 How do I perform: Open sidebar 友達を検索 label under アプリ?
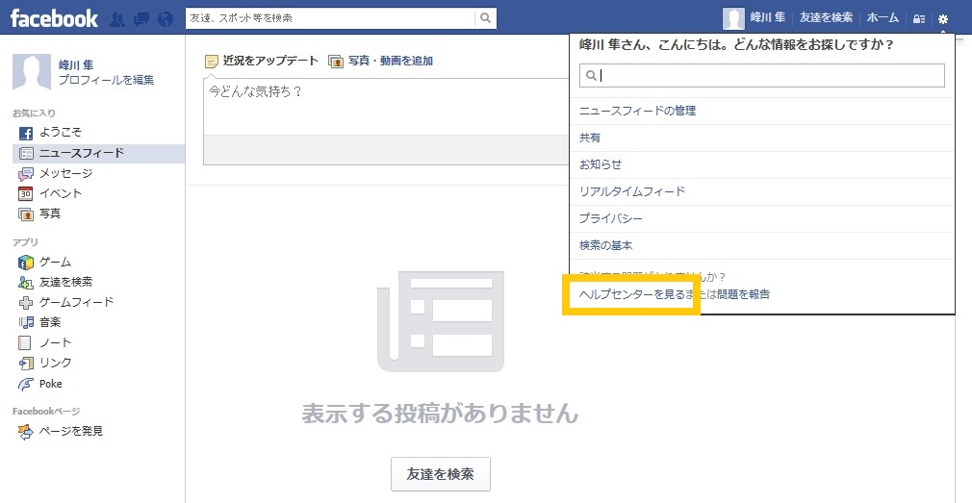(65, 282)
